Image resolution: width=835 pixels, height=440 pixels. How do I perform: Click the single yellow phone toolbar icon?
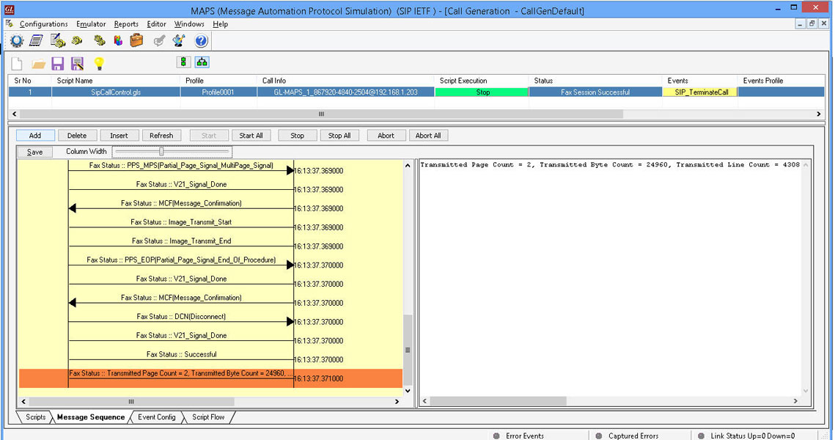(x=77, y=40)
